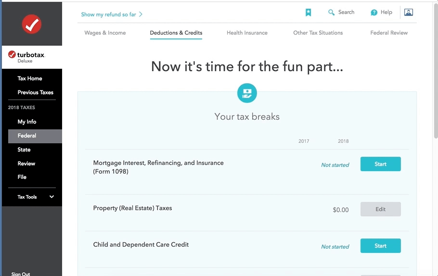
Task: Click the bookmark flag icon in header
Action: click(x=309, y=13)
